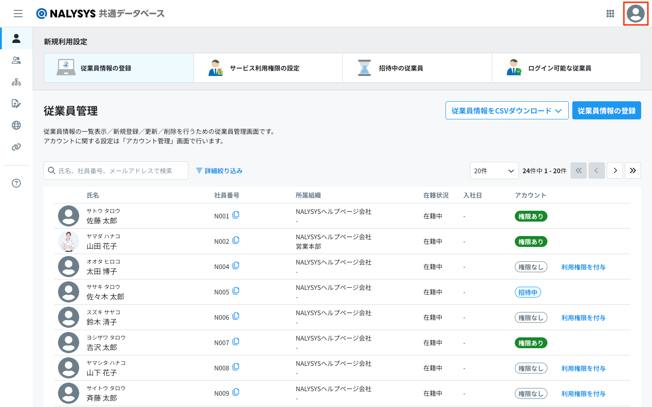Image resolution: width=652 pixels, height=407 pixels.
Task: Click the globe icon in sidebar
Action: 16,125
